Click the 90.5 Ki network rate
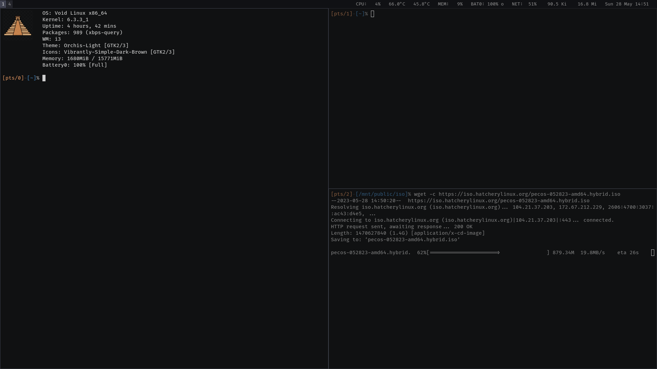 coord(557,4)
